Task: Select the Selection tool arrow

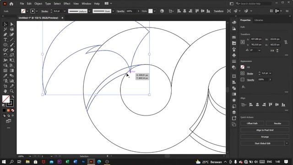Action: 5,24
